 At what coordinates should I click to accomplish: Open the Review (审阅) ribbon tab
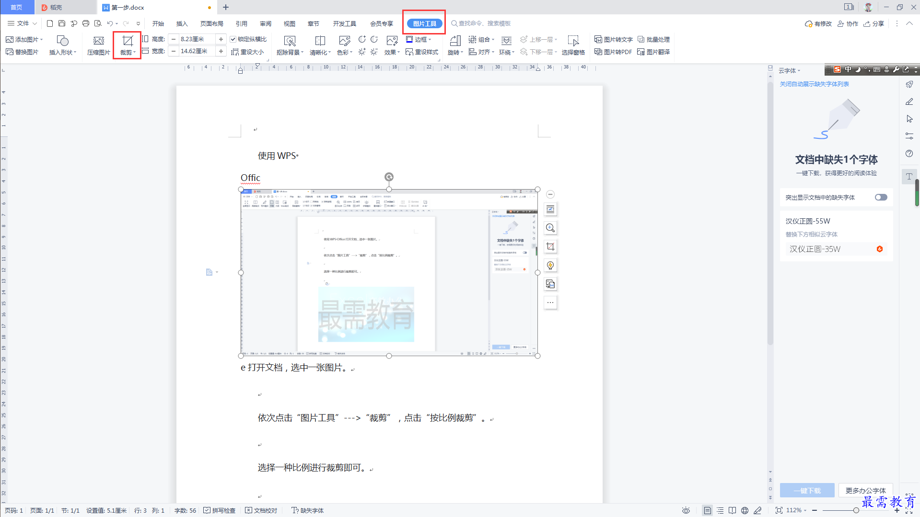pyautogui.click(x=266, y=23)
